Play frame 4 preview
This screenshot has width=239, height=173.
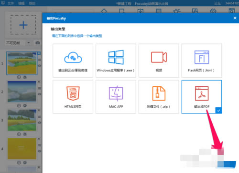[x=19, y=163]
